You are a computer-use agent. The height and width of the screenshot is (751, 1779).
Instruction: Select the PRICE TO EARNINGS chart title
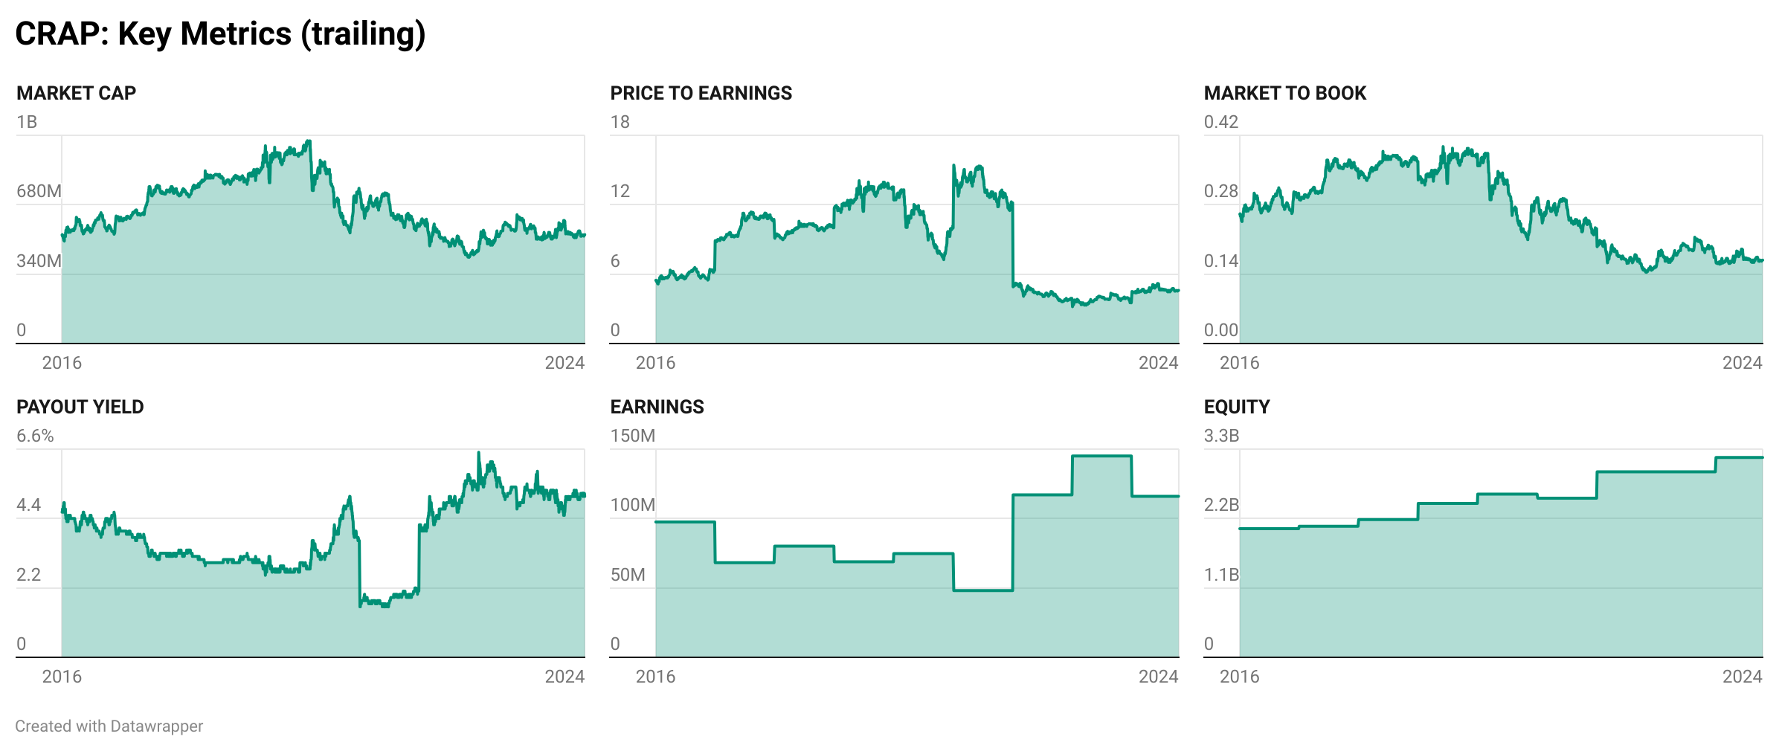pyautogui.click(x=701, y=93)
